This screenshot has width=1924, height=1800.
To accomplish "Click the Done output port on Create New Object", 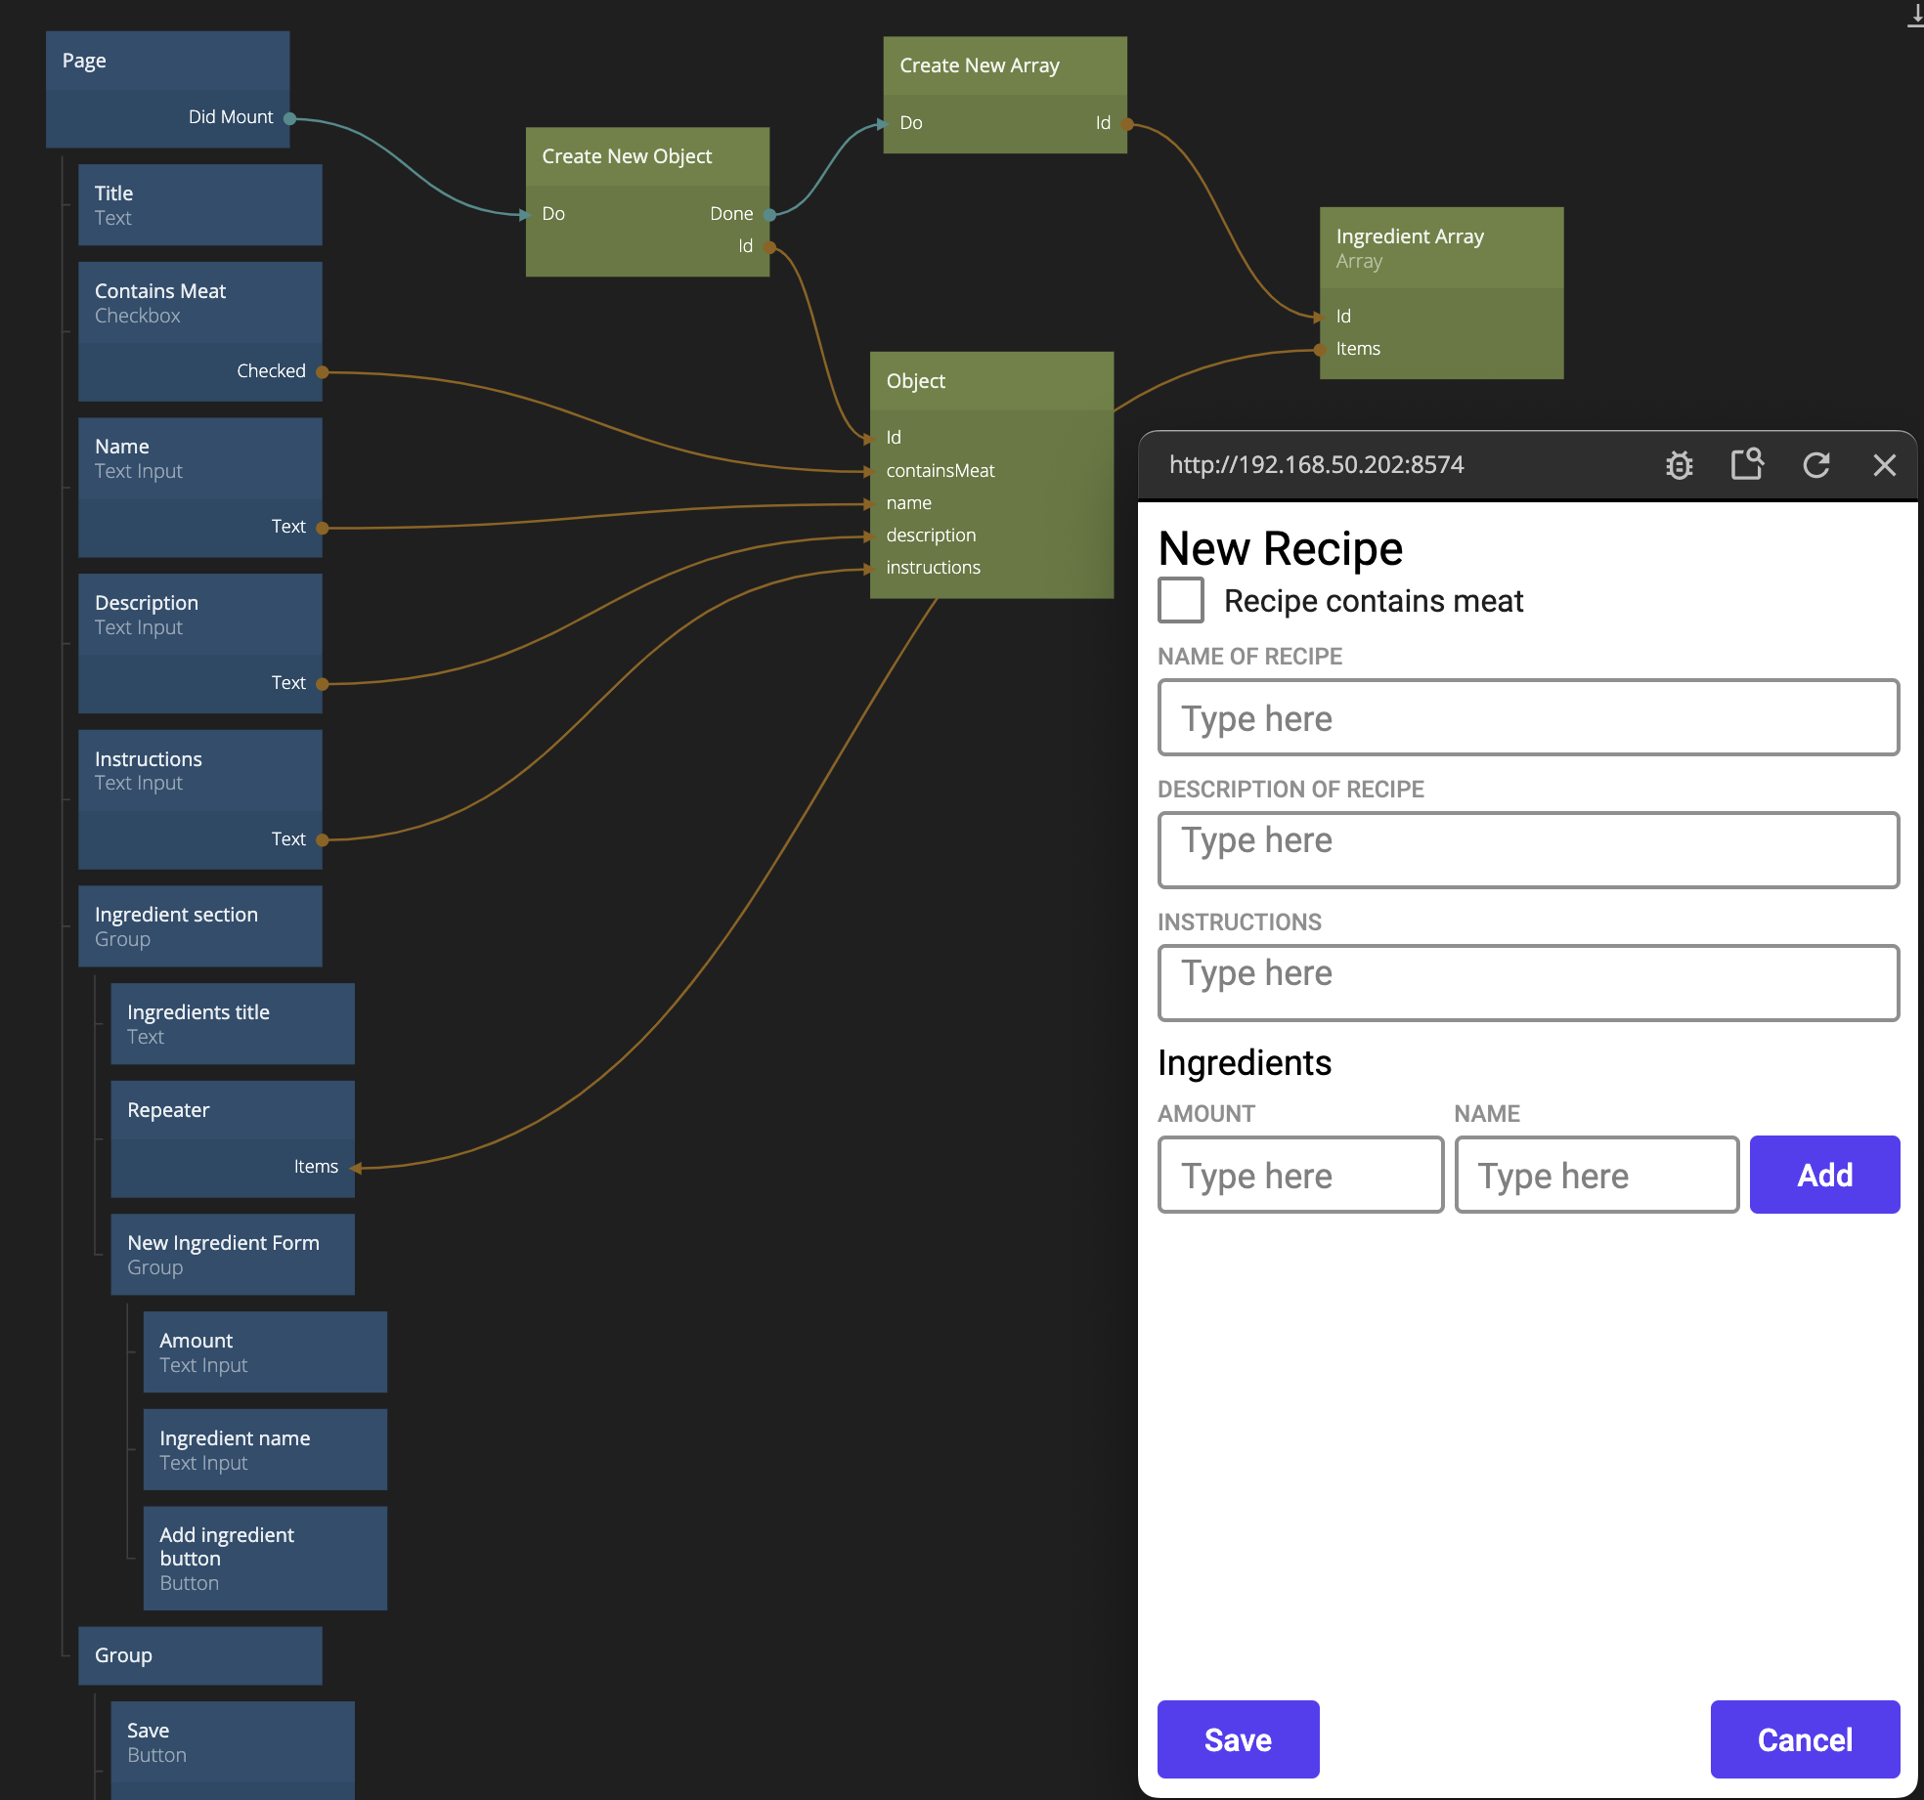I will pos(770,214).
